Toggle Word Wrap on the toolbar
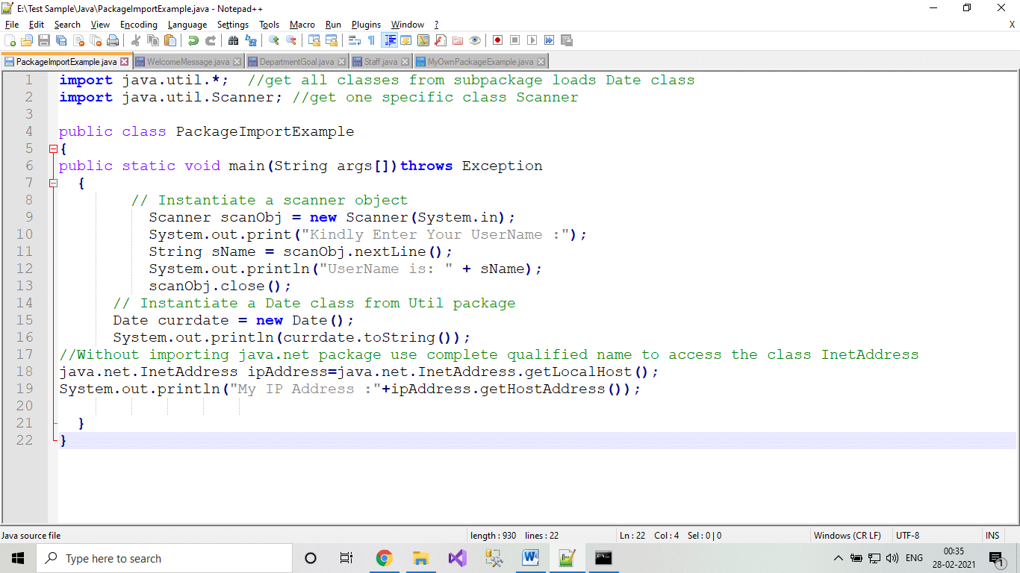The width and height of the screenshot is (1020, 573). point(354,40)
